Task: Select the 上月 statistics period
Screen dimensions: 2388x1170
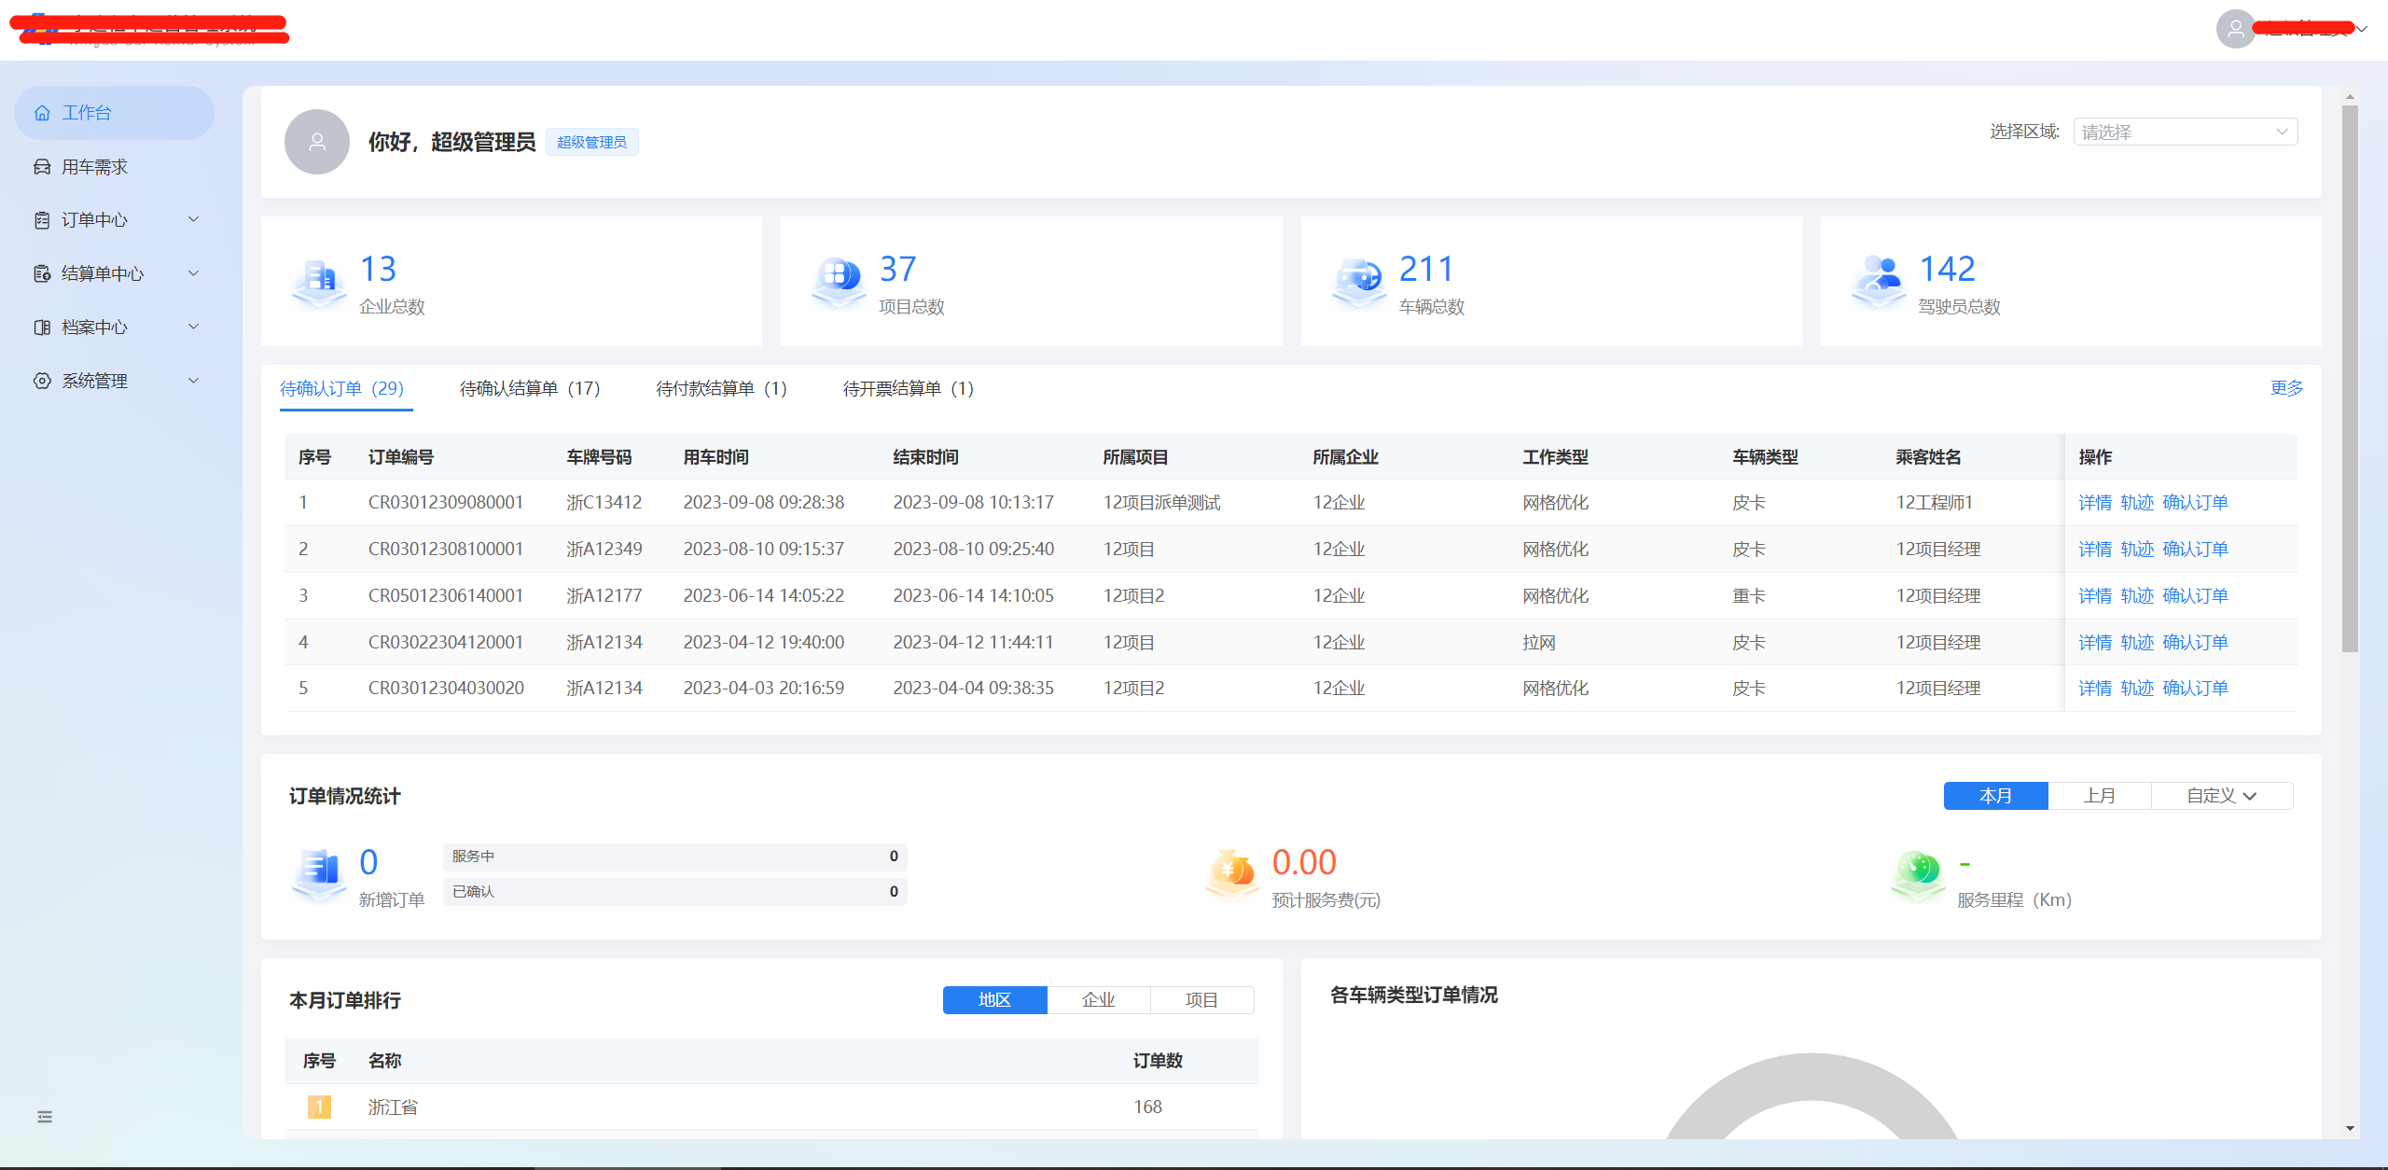Action: 2099,796
